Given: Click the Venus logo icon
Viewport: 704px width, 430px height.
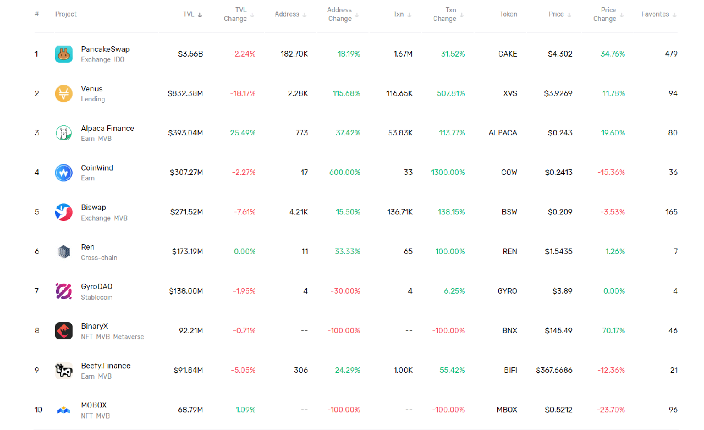Looking at the screenshot, I should tap(64, 93).
